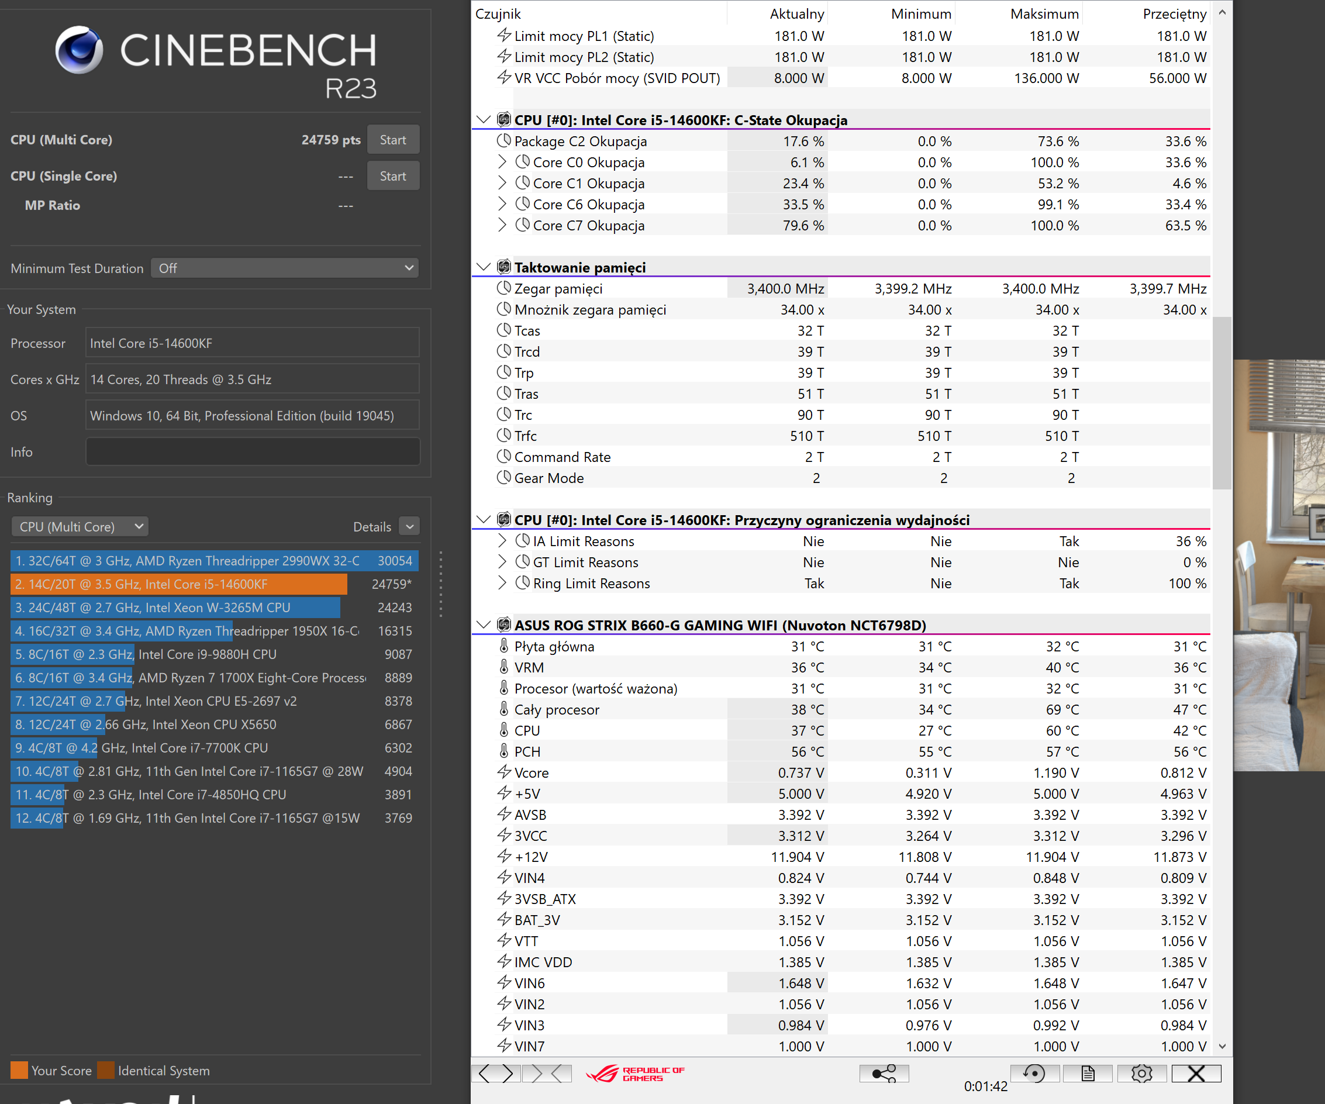The image size is (1325, 1104).
Task: Open the Details dropdown arrow
Action: pos(409,527)
